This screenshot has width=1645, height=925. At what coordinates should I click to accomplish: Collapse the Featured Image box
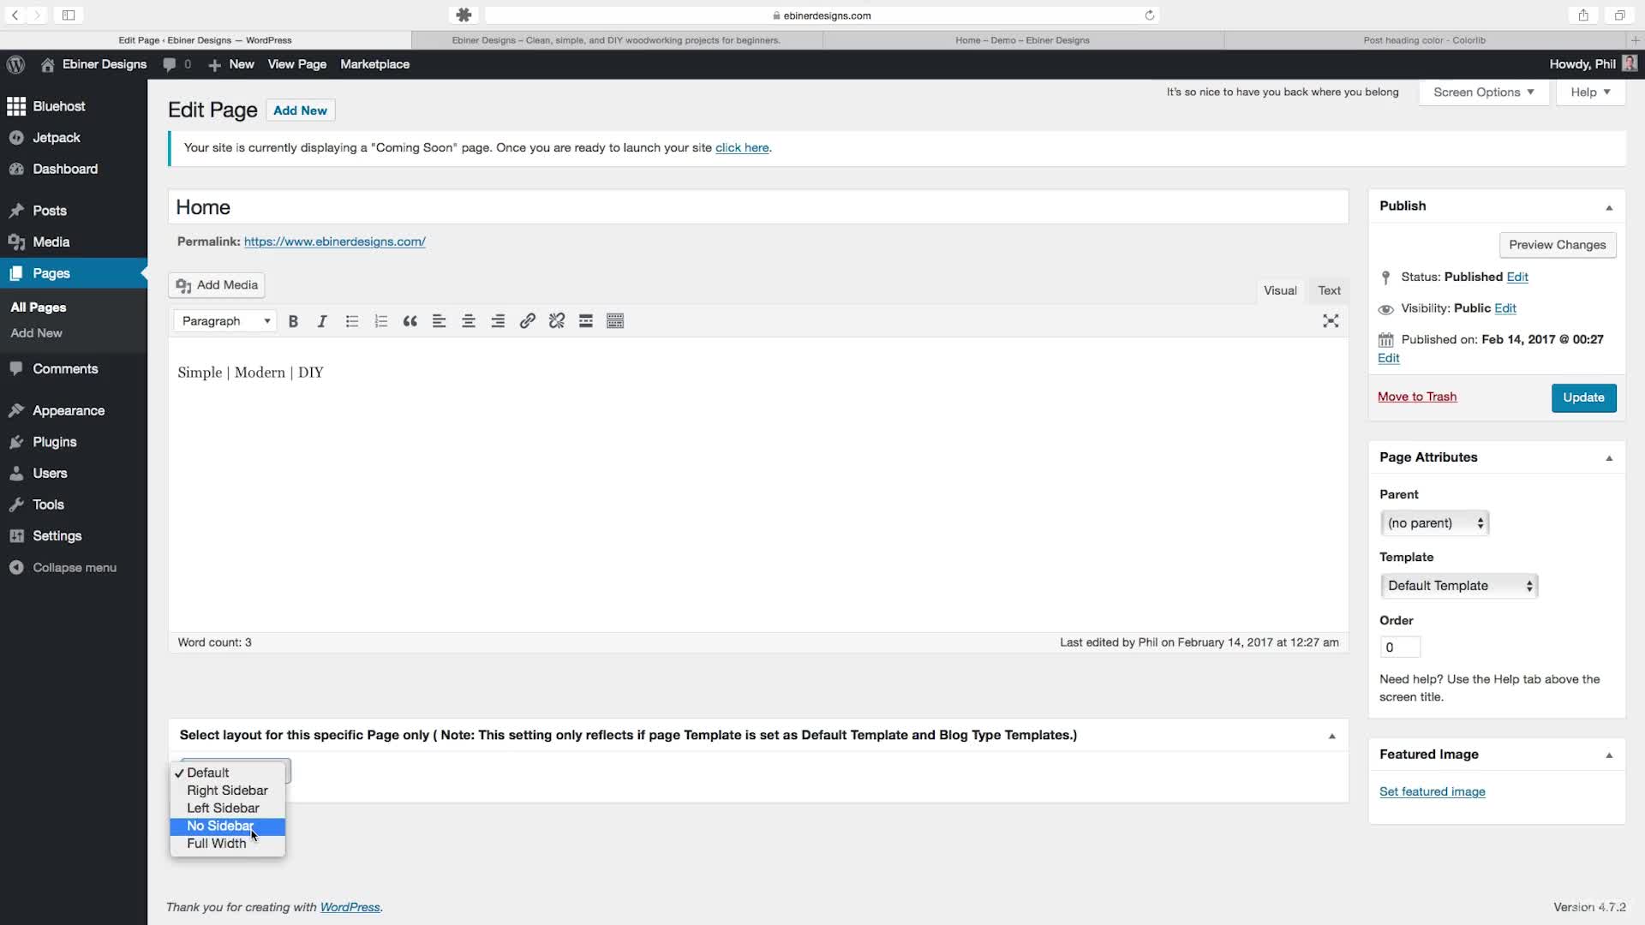1609,755
